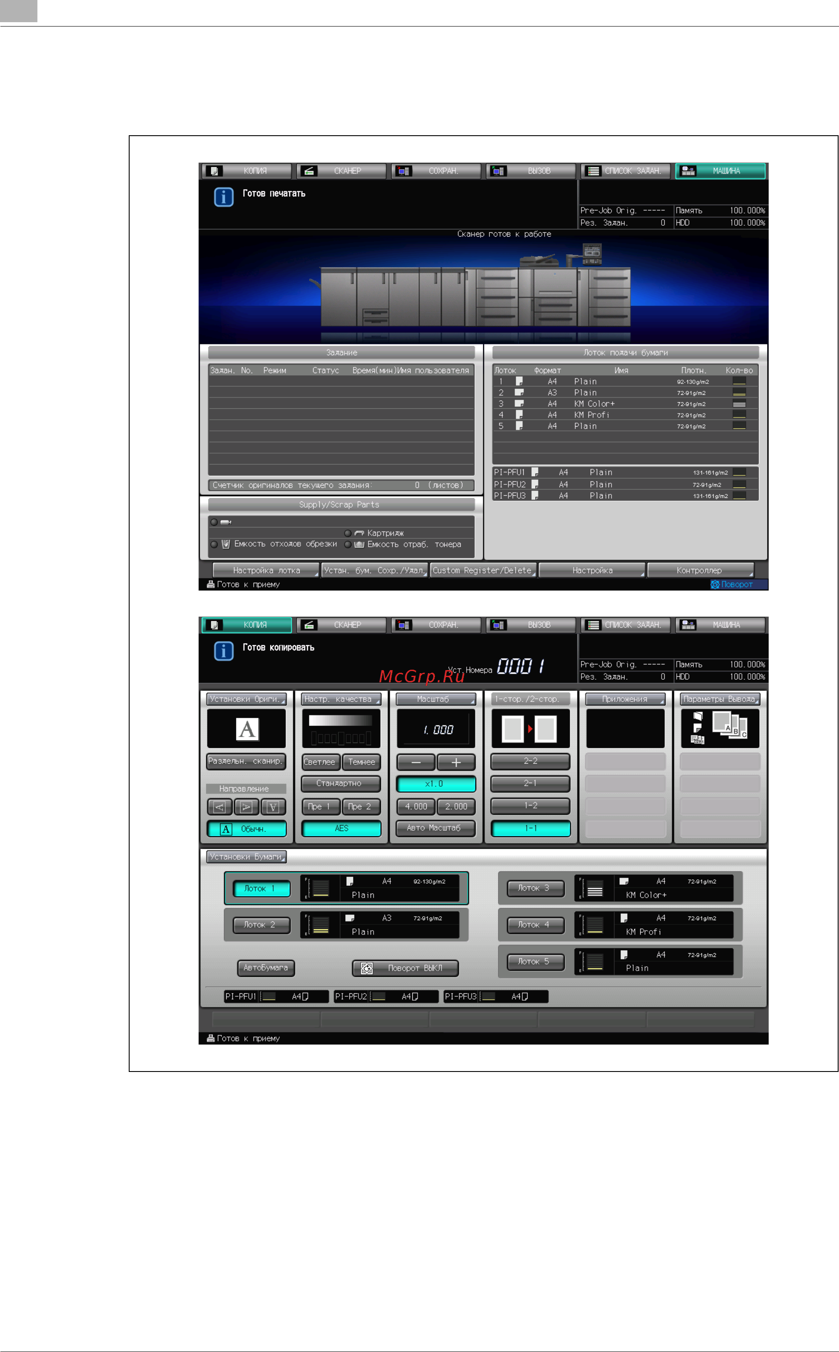The image size is (839, 1352).
Task: Open Приложения menu
Action: (625, 699)
